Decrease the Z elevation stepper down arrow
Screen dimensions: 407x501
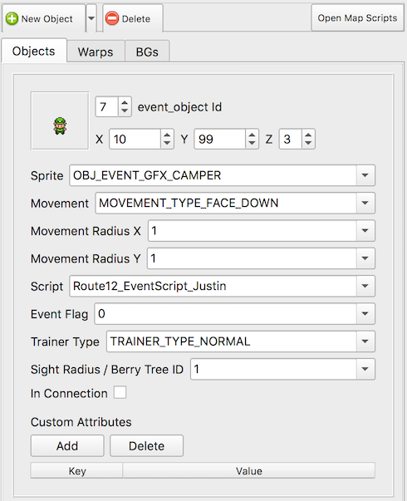click(308, 143)
